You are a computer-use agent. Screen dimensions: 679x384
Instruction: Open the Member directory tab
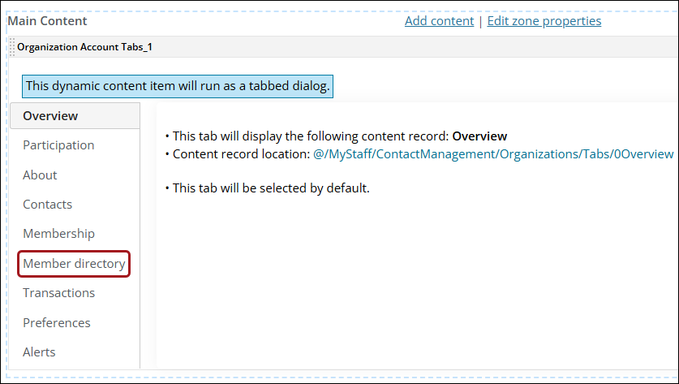click(x=74, y=263)
